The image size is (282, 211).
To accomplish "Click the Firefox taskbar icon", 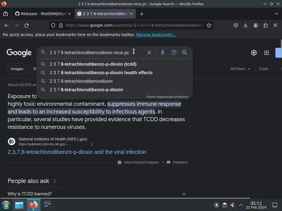I will [x=33, y=205].
